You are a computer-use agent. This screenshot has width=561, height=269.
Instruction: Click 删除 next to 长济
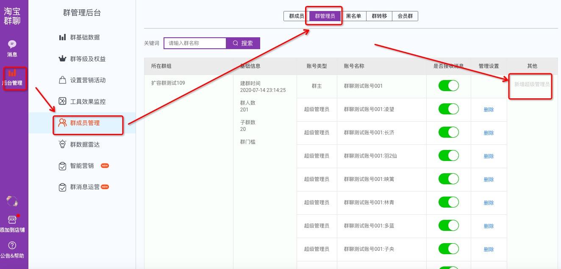coord(489,133)
